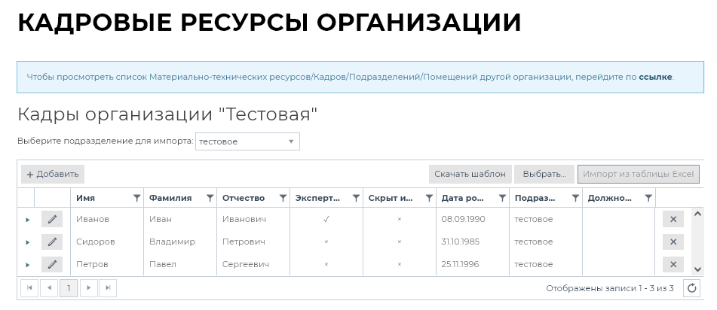
Task: Click the grid's vertical scrollbar down arrow
Action: pyautogui.click(x=697, y=269)
